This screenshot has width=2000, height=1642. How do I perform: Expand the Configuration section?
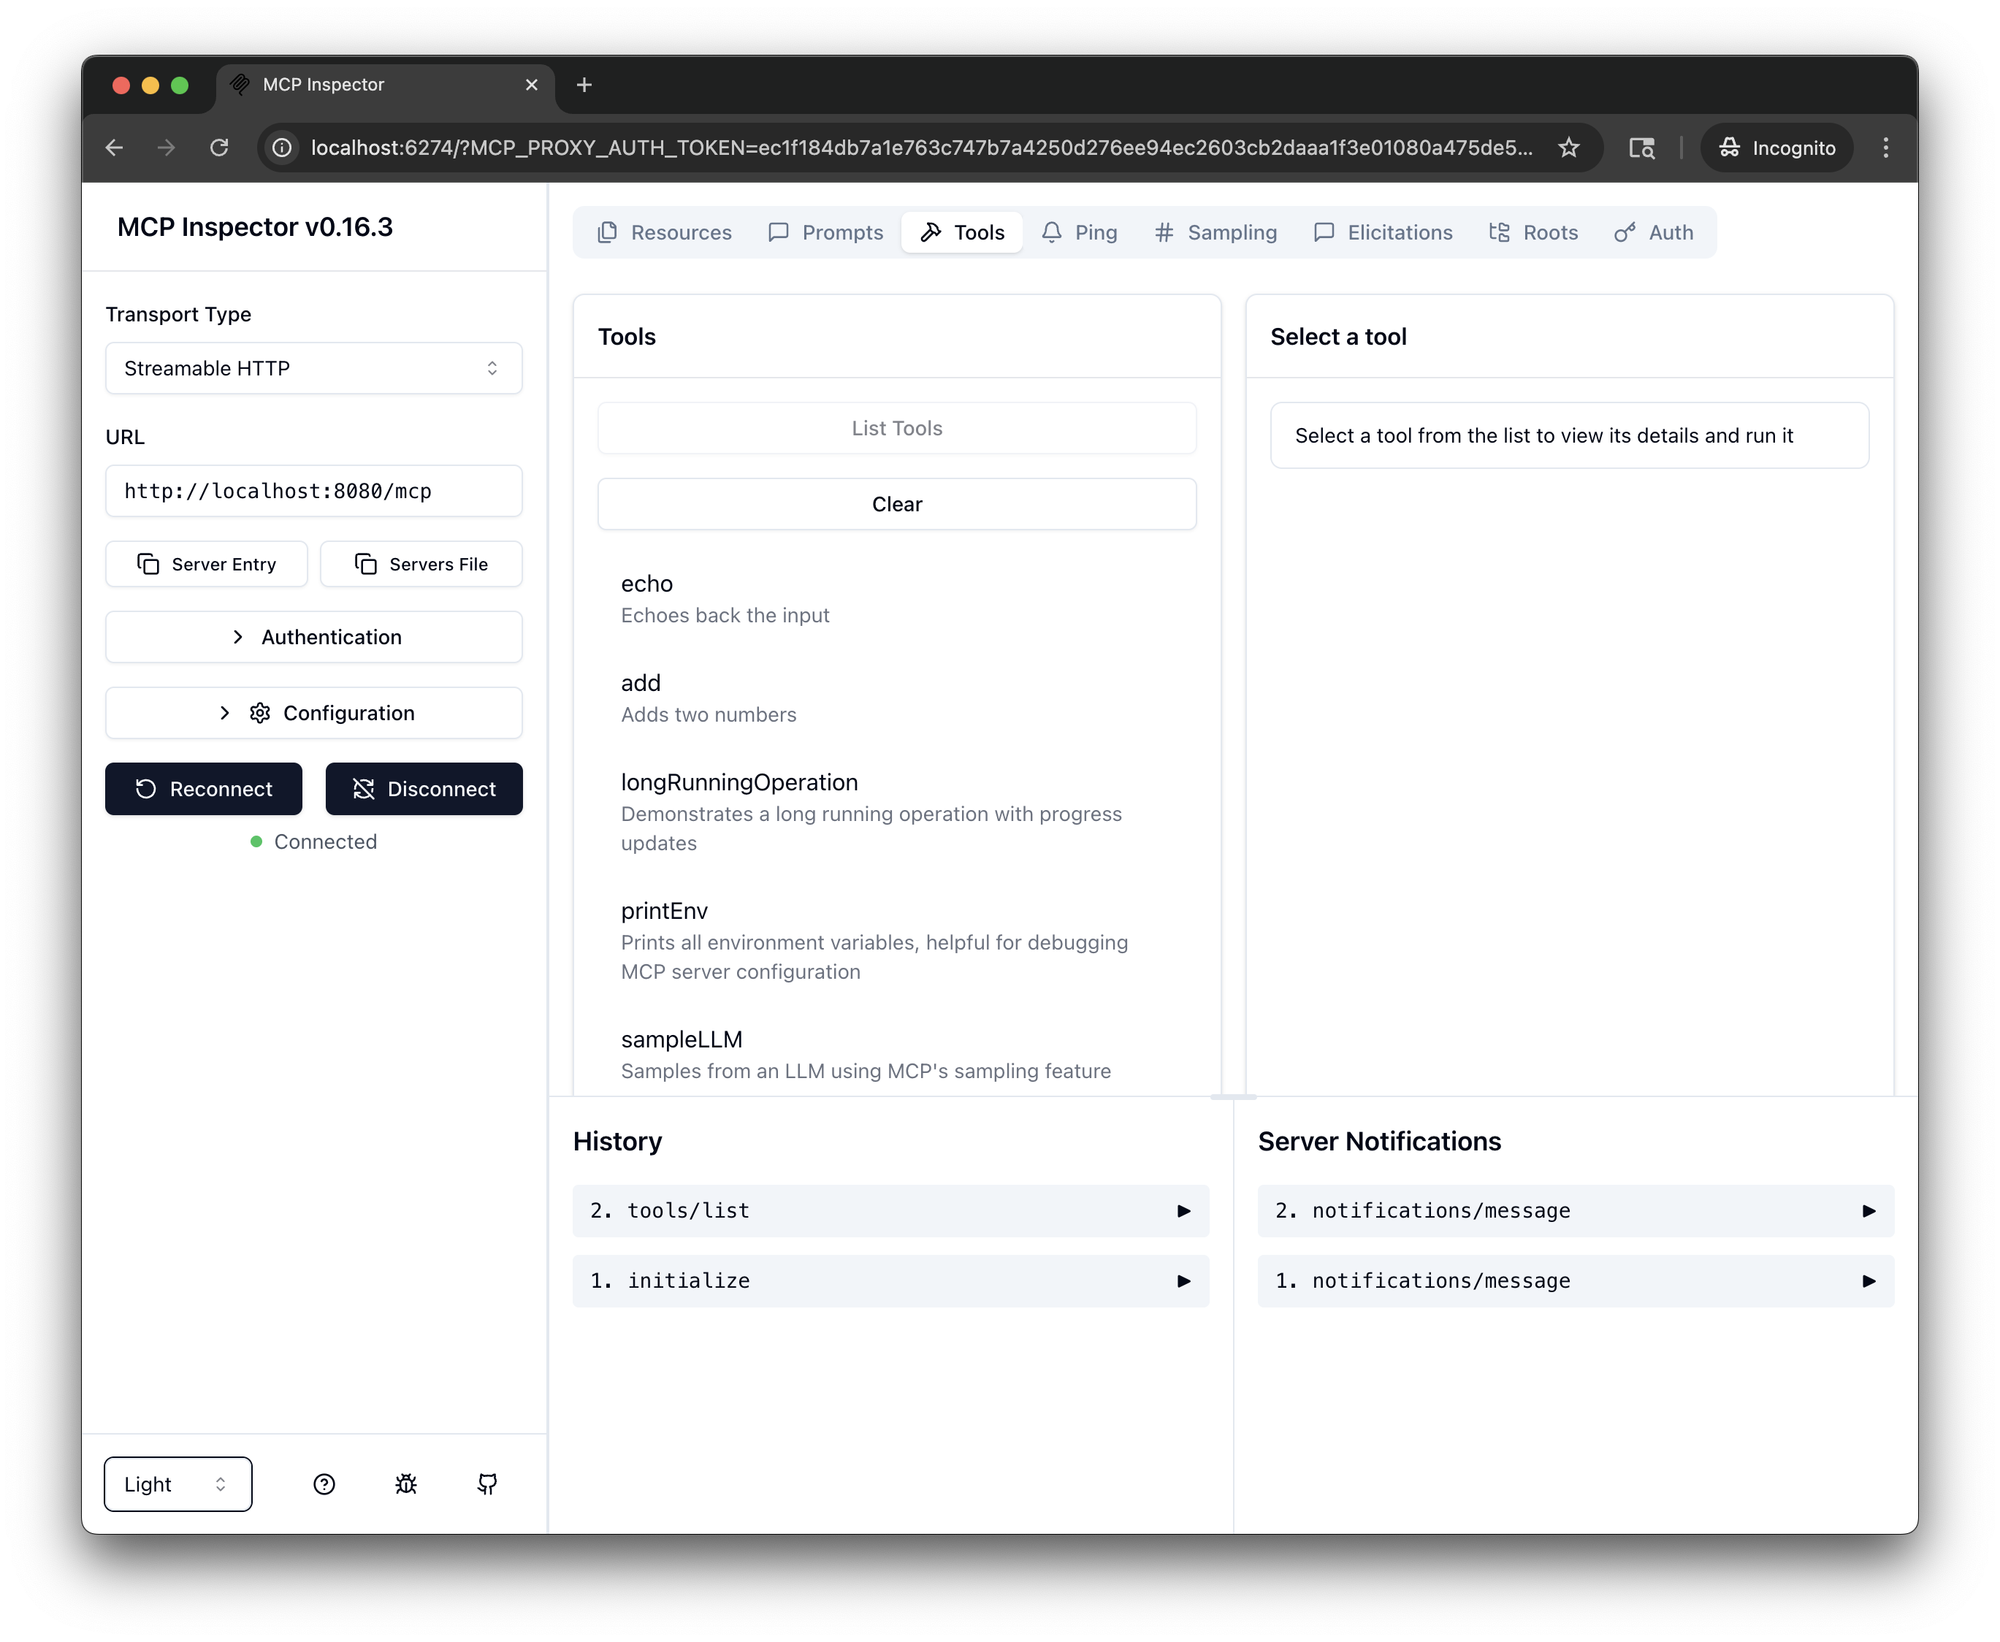pos(313,713)
